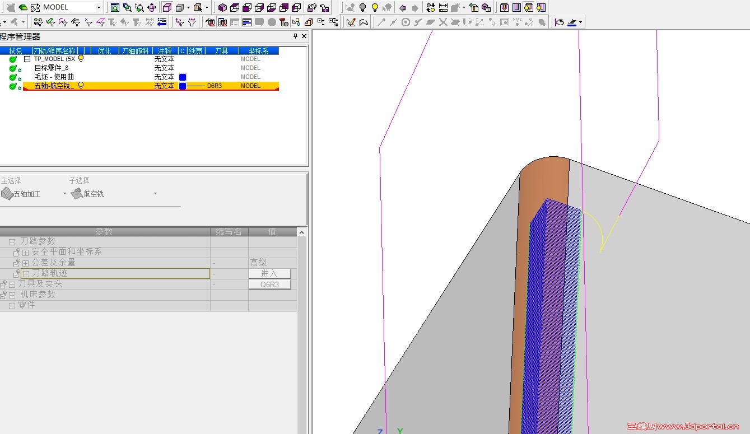The height and width of the screenshot is (434, 750).
Task: Click the 坐标系 column header
Action: (x=258, y=51)
